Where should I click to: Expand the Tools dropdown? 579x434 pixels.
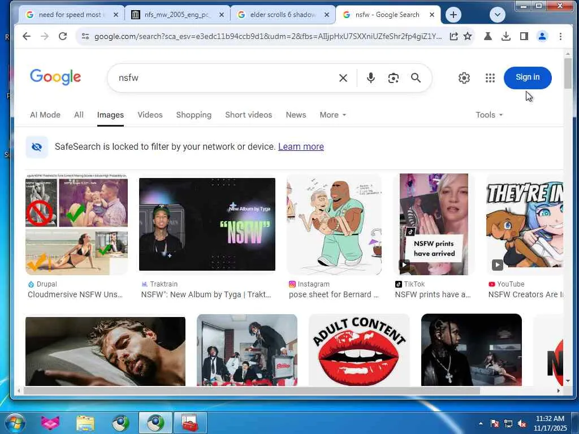pyautogui.click(x=489, y=115)
